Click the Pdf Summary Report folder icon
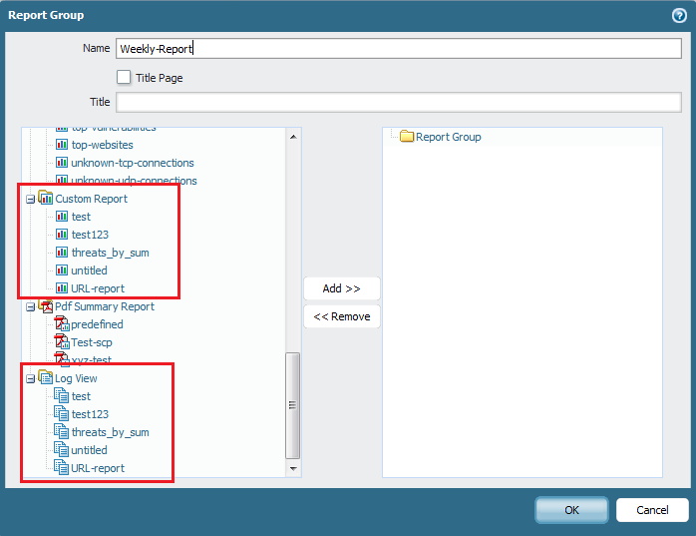The width and height of the screenshot is (696, 536). coord(45,305)
